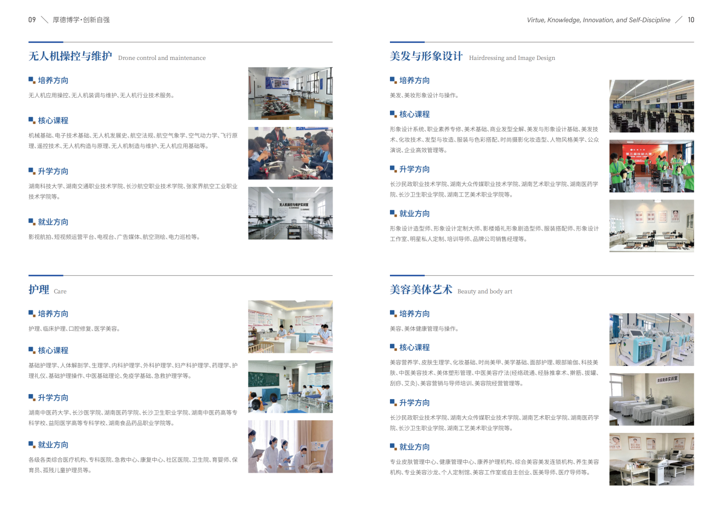The width and height of the screenshot is (723, 514).
Task: Click subtitle Beauty and body art
Action: pos(485,291)
